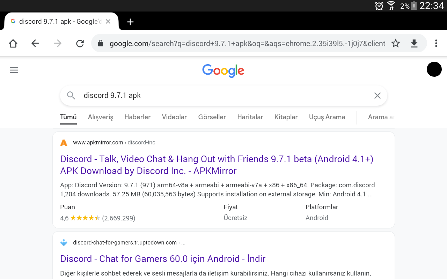The image size is (447, 279).
Task: Open Chrome's three-dot overflow menu
Action: [436, 43]
